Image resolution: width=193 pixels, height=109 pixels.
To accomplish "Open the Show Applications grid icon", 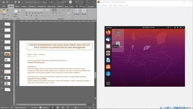I will click(108, 83).
